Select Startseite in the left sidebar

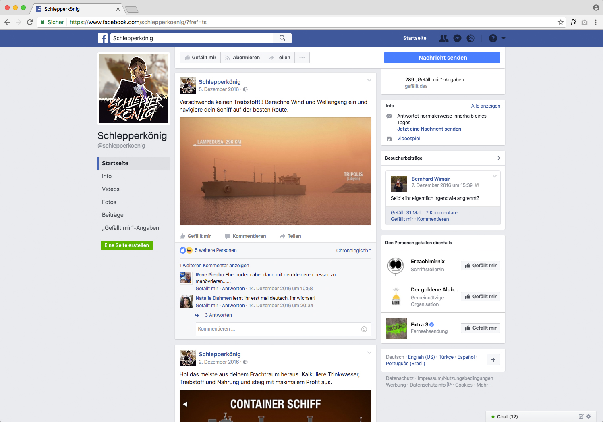134,163
